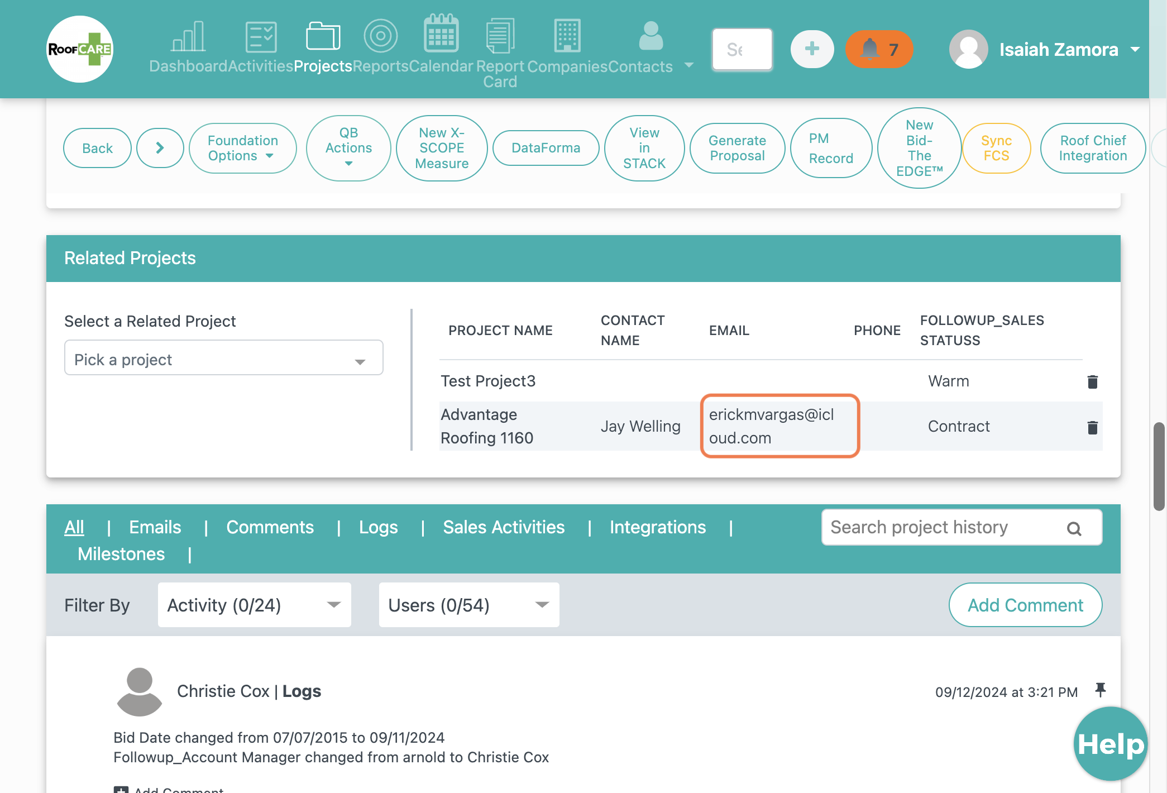Open the Users (0/54) filter dropdown

[x=468, y=605]
